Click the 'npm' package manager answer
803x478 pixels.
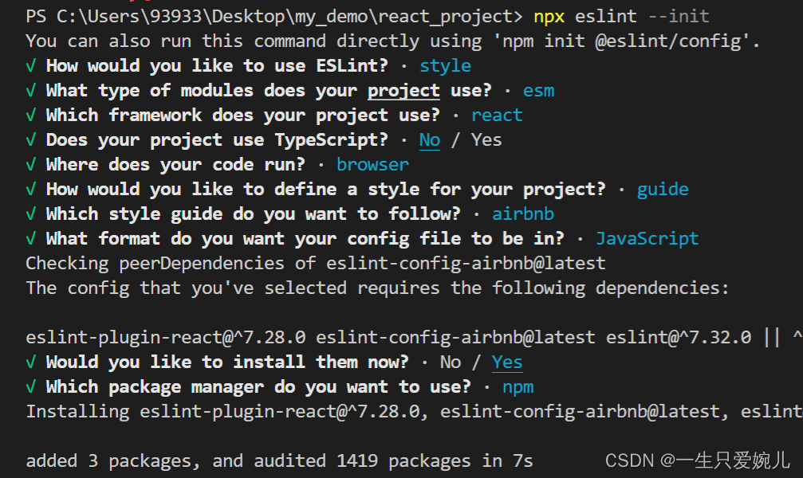(x=518, y=387)
